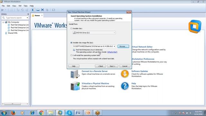206x116 pixels.
Task: Click the Virtualize a Physical Machine icon
Action: click(x=75, y=86)
